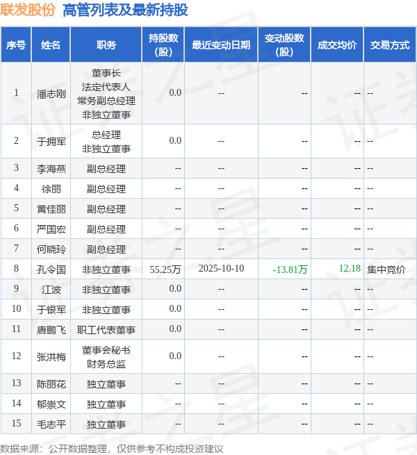
Task: Click the row number 8
Action: click(16, 268)
